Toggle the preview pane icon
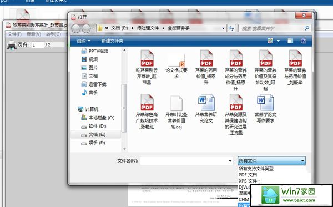Image resolution: width=333 pixels, height=207 pixels. pyautogui.click(x=290, y=41)
